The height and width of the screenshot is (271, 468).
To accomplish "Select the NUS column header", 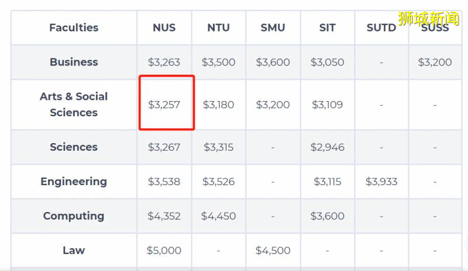I will point(164,27).
